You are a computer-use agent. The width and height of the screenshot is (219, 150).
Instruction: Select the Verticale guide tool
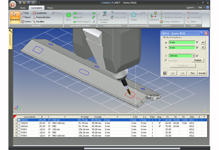pos(192,13)
